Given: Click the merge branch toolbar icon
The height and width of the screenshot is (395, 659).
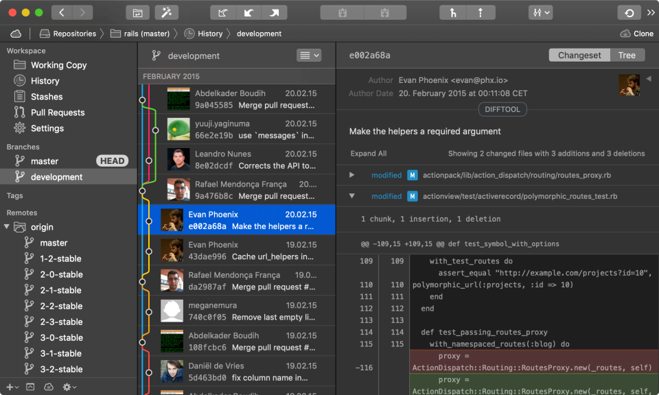Looking at the screenshot, I should click(453, 12).
